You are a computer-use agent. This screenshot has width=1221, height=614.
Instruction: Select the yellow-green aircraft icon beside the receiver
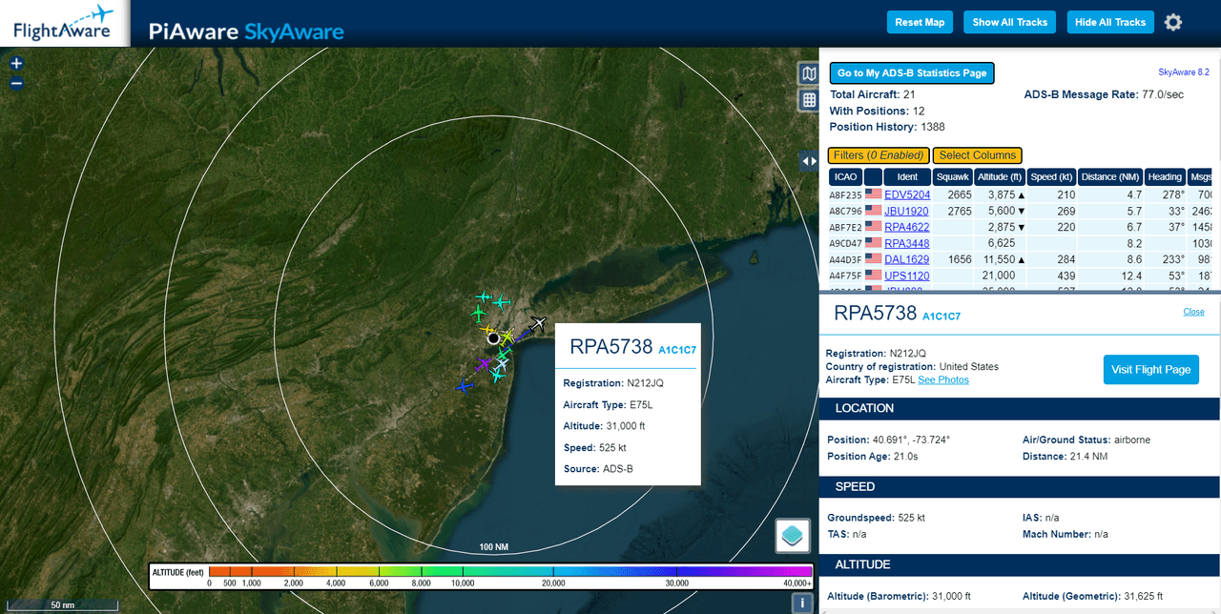507,337
